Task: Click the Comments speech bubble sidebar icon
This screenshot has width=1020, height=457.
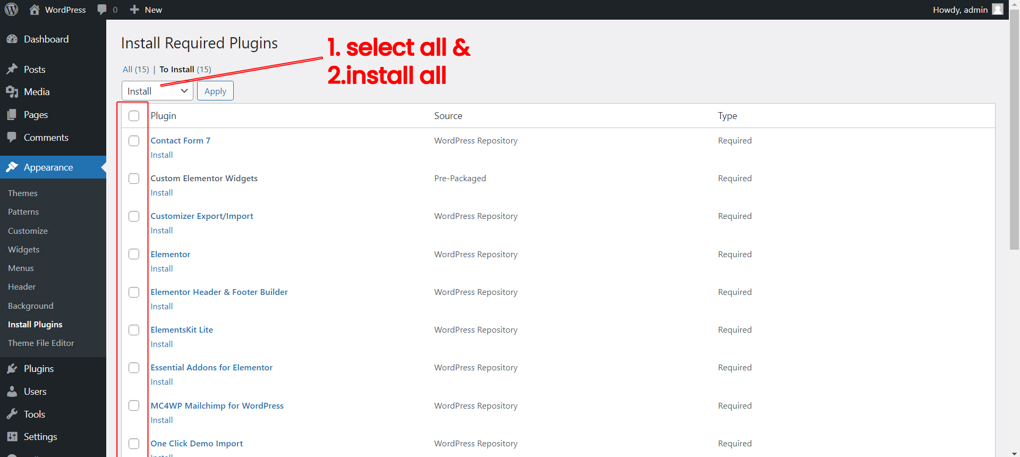Action: 12,138
